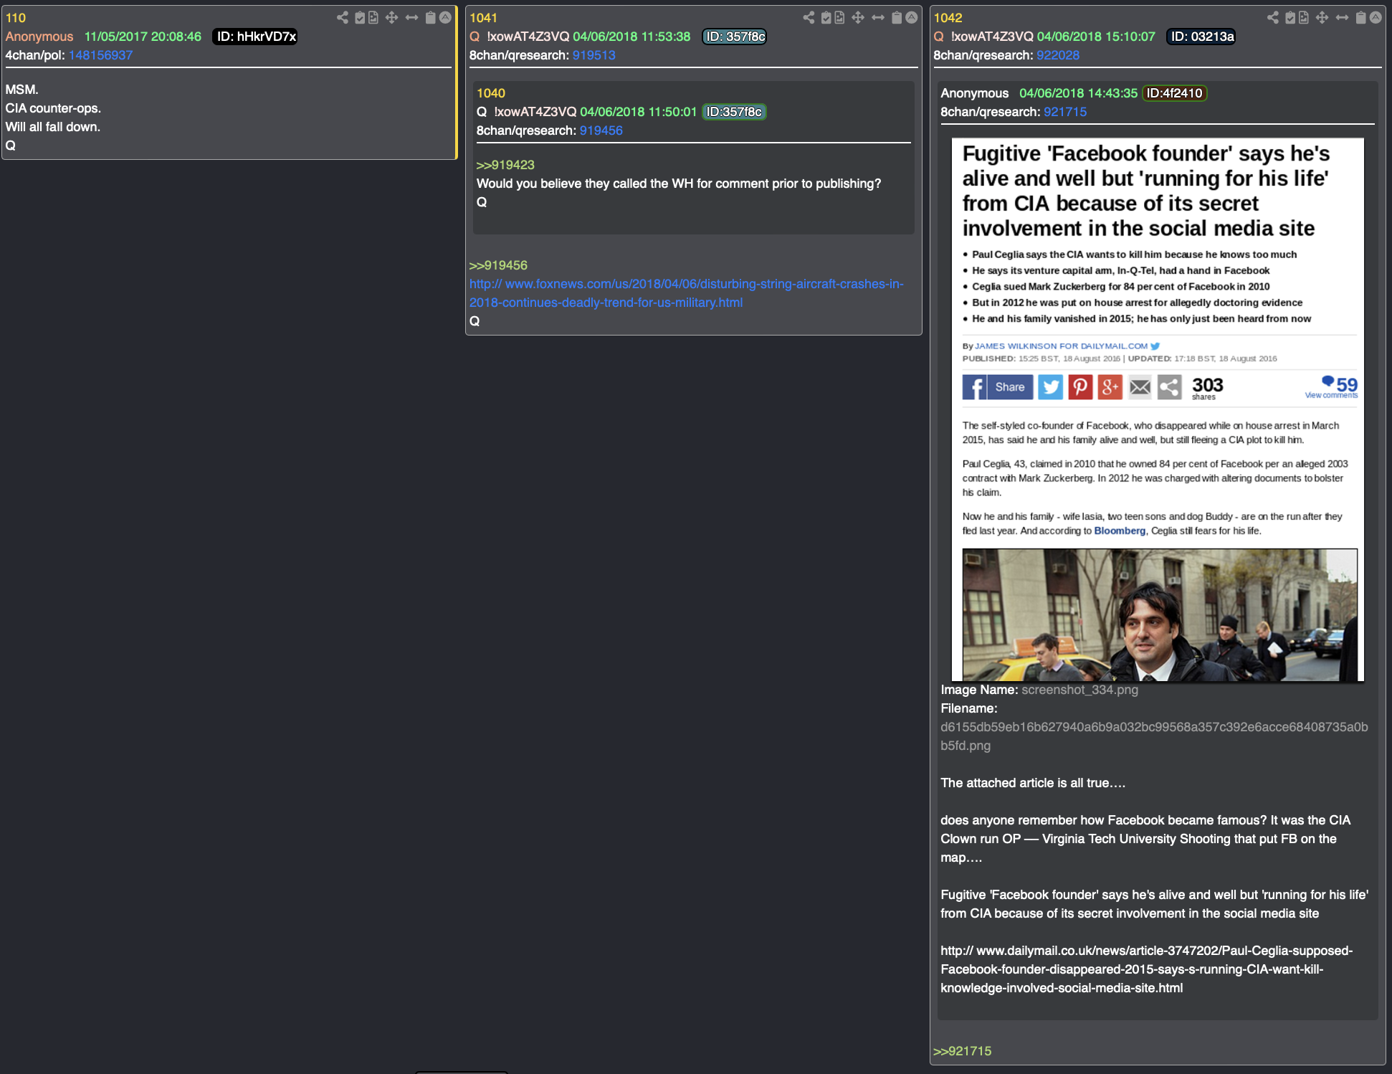The width and height of the screenshot is (1392, 1074).
Task: Share post 1041 using its share icon
Action: [x=809, y=17]
